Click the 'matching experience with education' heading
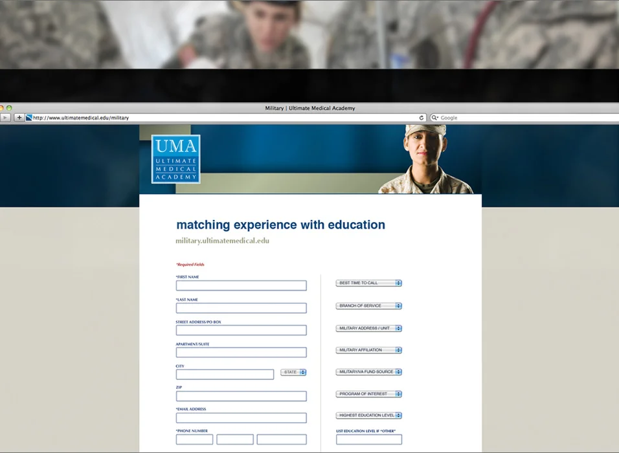The image size is (619, 453). [x=280, y=225]
